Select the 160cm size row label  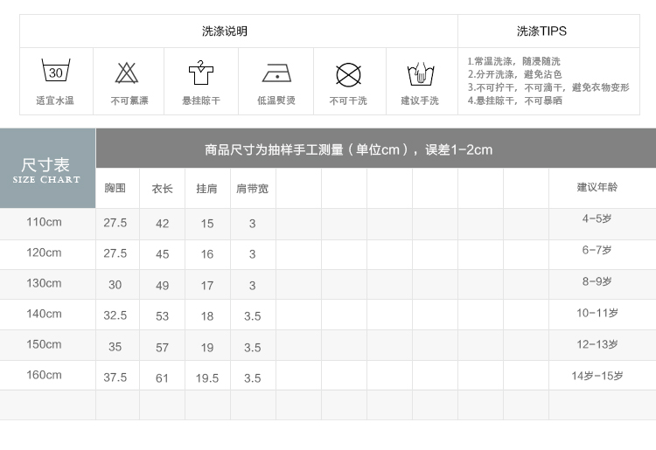[x=44, y=375]
